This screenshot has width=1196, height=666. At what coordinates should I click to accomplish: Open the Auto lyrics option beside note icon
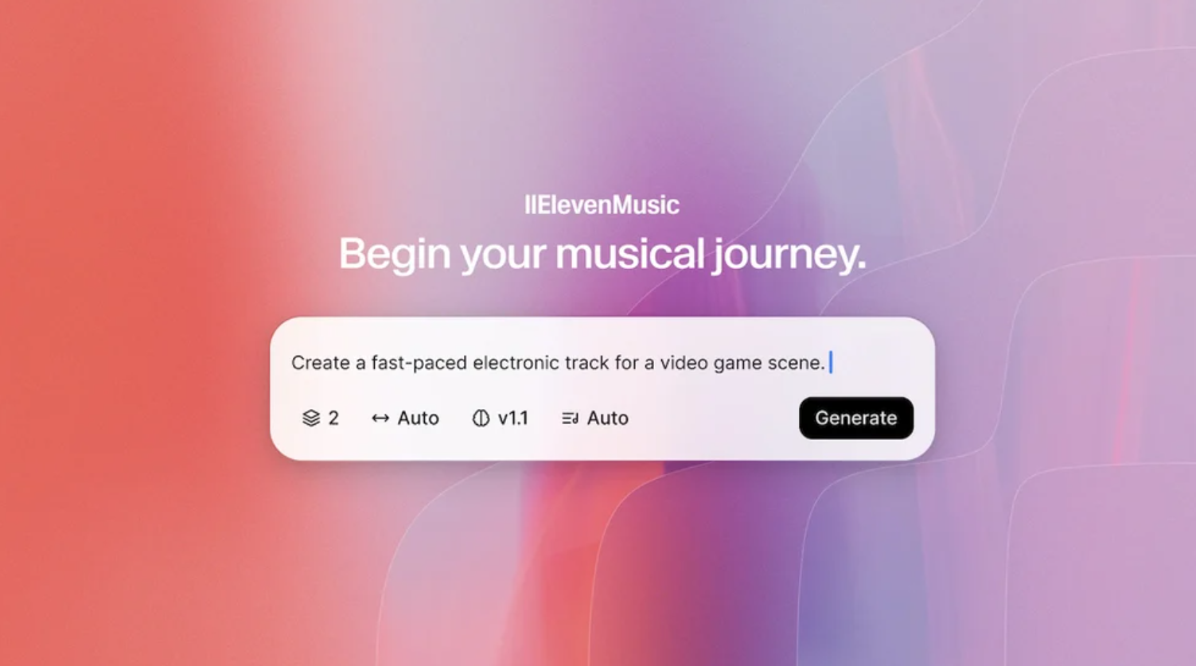click(x=595, y=418)
